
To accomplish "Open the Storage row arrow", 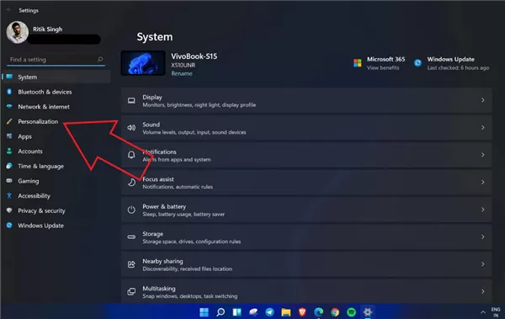I will (x=483, y=237).
